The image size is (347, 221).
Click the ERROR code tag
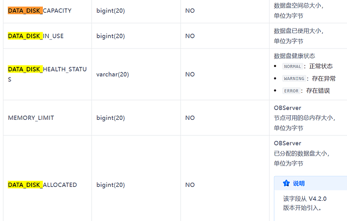pos(291,91)
